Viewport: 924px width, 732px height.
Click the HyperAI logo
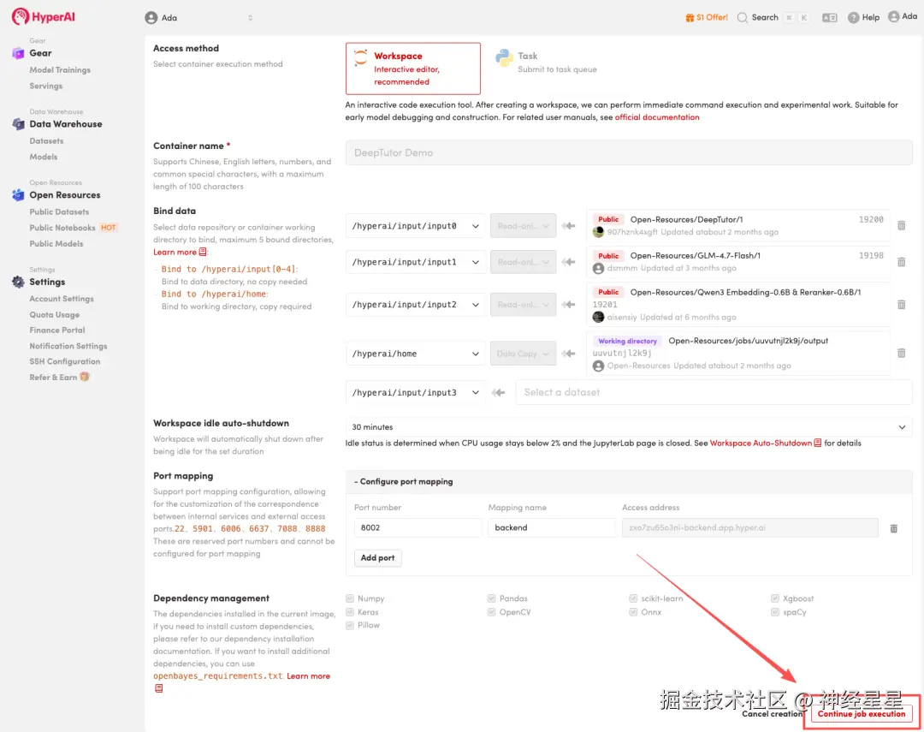click(43, 16)
